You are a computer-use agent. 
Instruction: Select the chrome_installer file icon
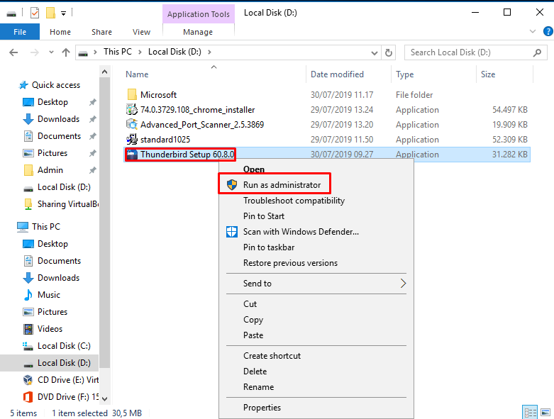[132, 109]
